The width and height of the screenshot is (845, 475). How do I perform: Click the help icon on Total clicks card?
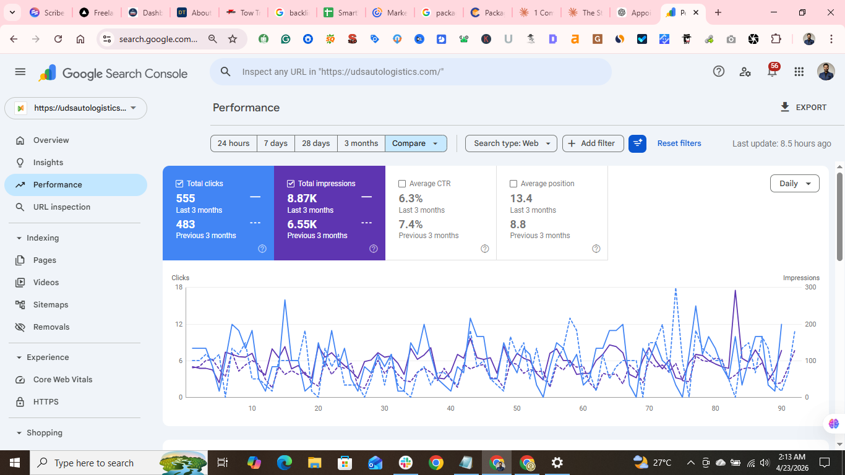(262, 249)
